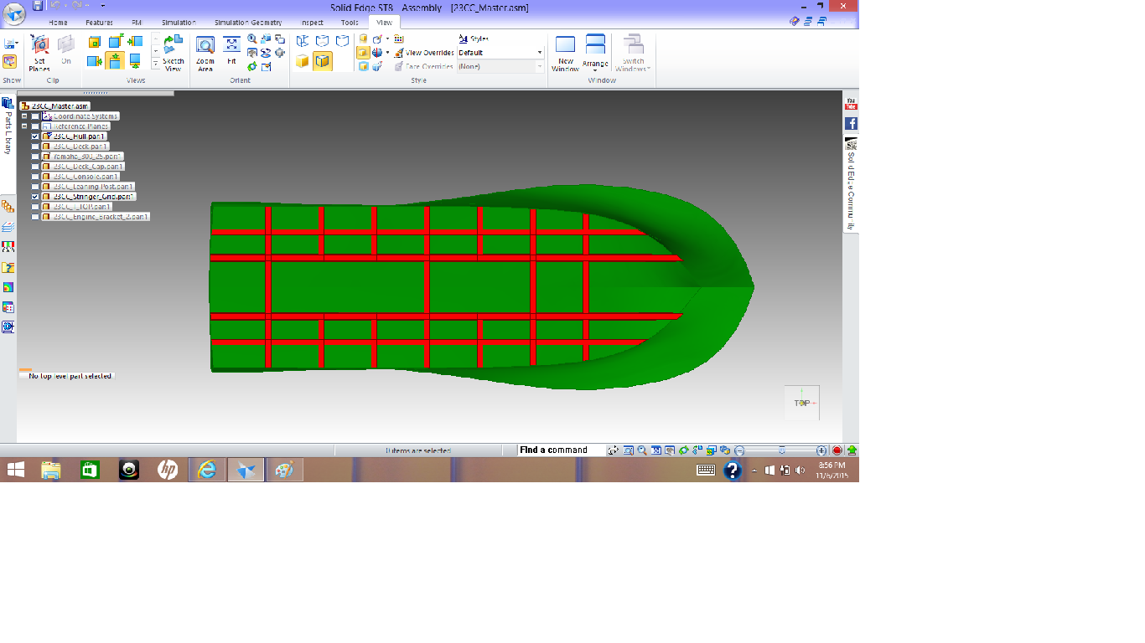Collapse the Coordinate Systems tree node
The height and width of the screenshot is (643, 1145).
tap(25, 116)
